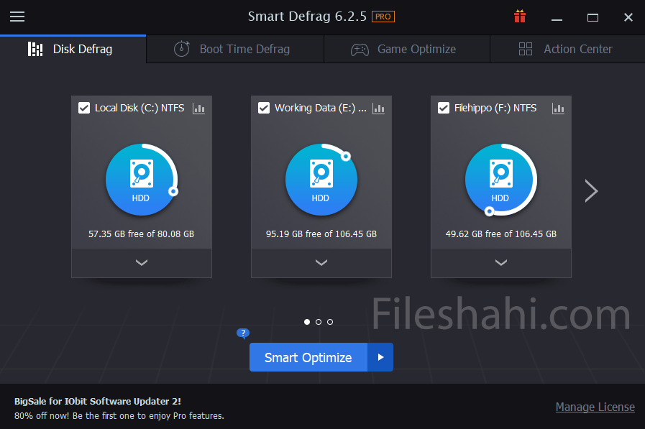Click the usage ring knob on Filehippo (F:)
This screenshot has width=645, height=429.
[x=489, y=211]
